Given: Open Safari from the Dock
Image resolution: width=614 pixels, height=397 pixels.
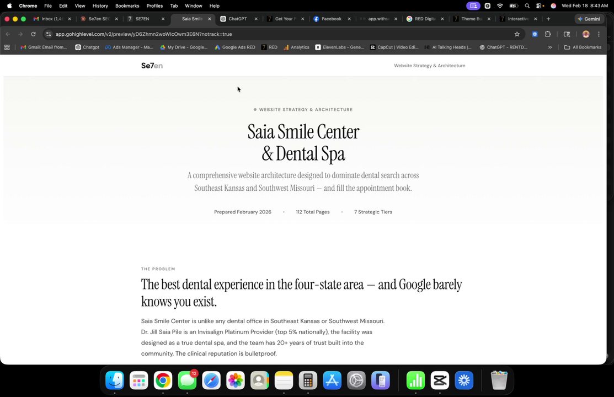Looking at the screenshot, I should click(211, 380).
